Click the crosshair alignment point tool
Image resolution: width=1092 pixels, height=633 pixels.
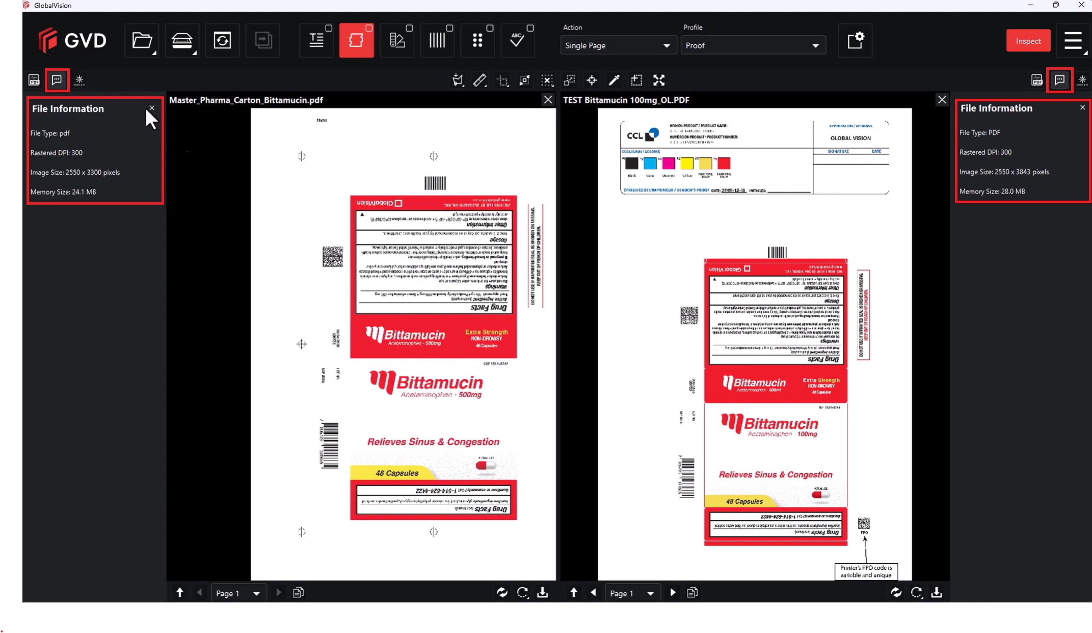click(x=592, y=80)
